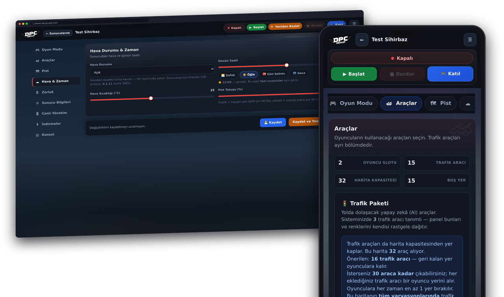This screenshot has width=504, height=297.
Task: Click the Hava Durumu & Zaman heading
Action: [x=114, y=50]
